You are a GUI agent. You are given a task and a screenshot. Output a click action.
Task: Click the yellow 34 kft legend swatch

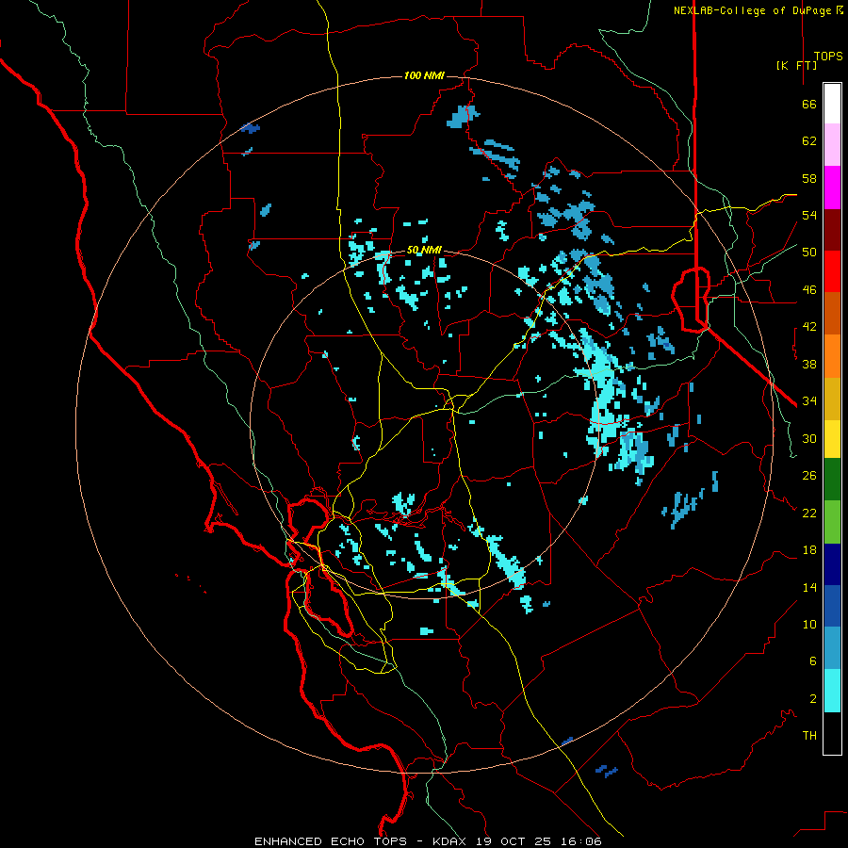coord(832,439)
